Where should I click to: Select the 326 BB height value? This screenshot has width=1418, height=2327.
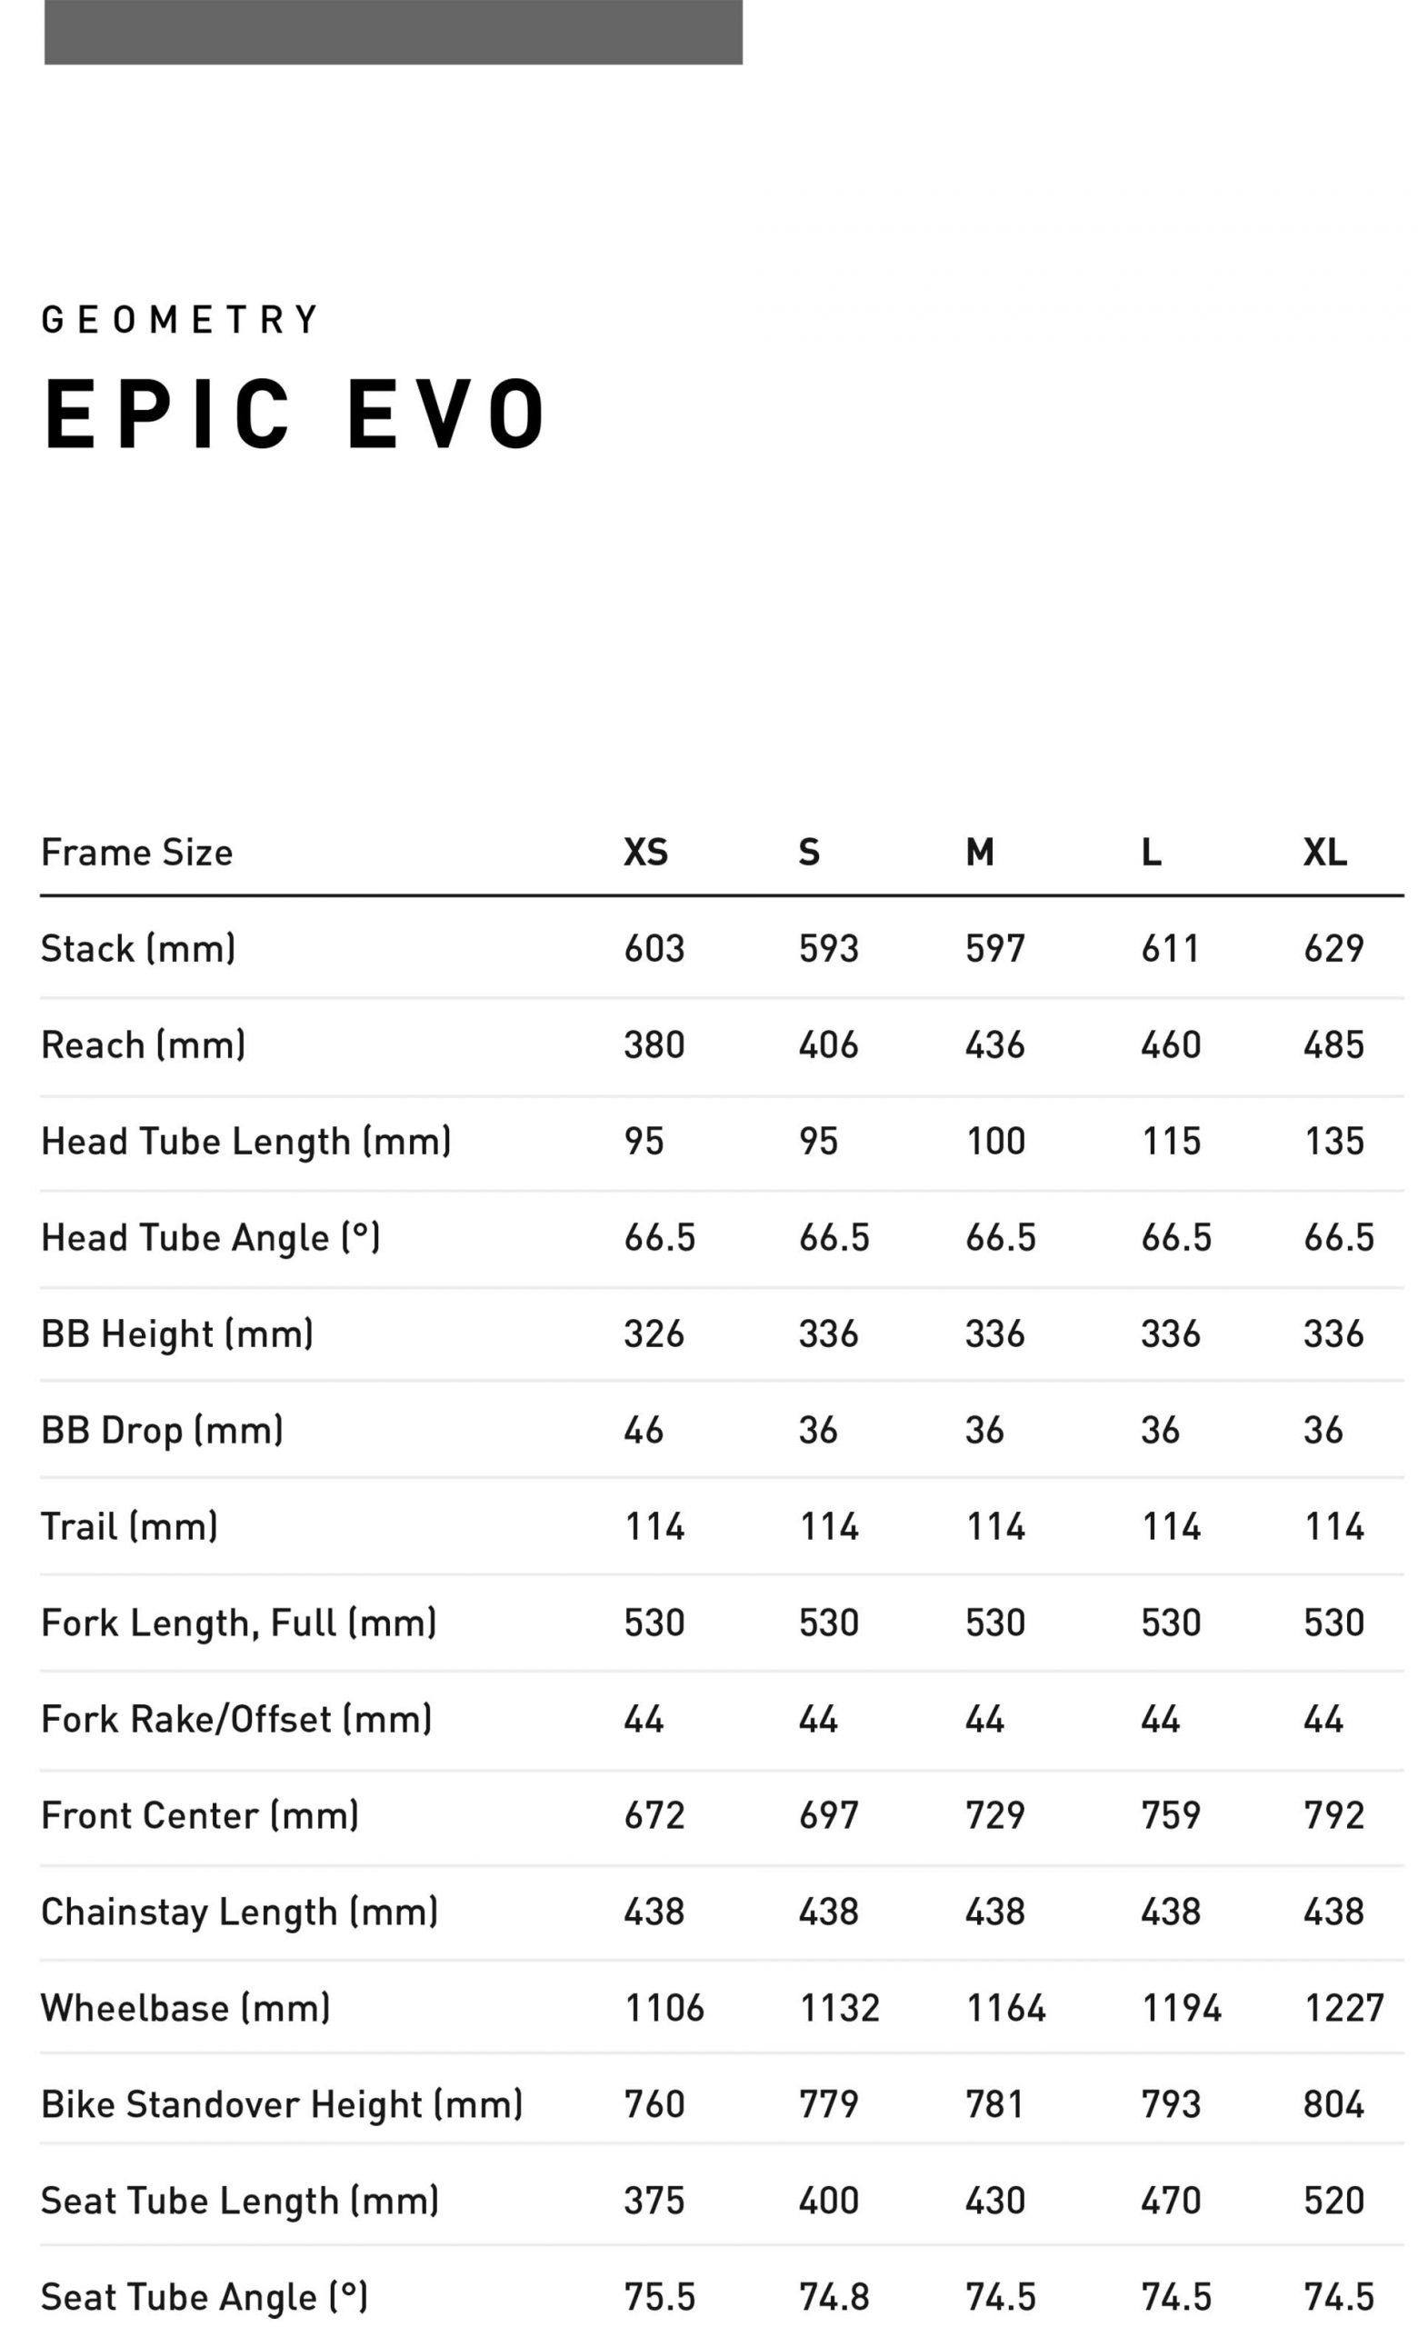pyautogui.click(x=654, y=1334)
